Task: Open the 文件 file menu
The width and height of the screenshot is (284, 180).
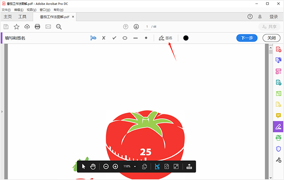Action: tap(6, 10)
